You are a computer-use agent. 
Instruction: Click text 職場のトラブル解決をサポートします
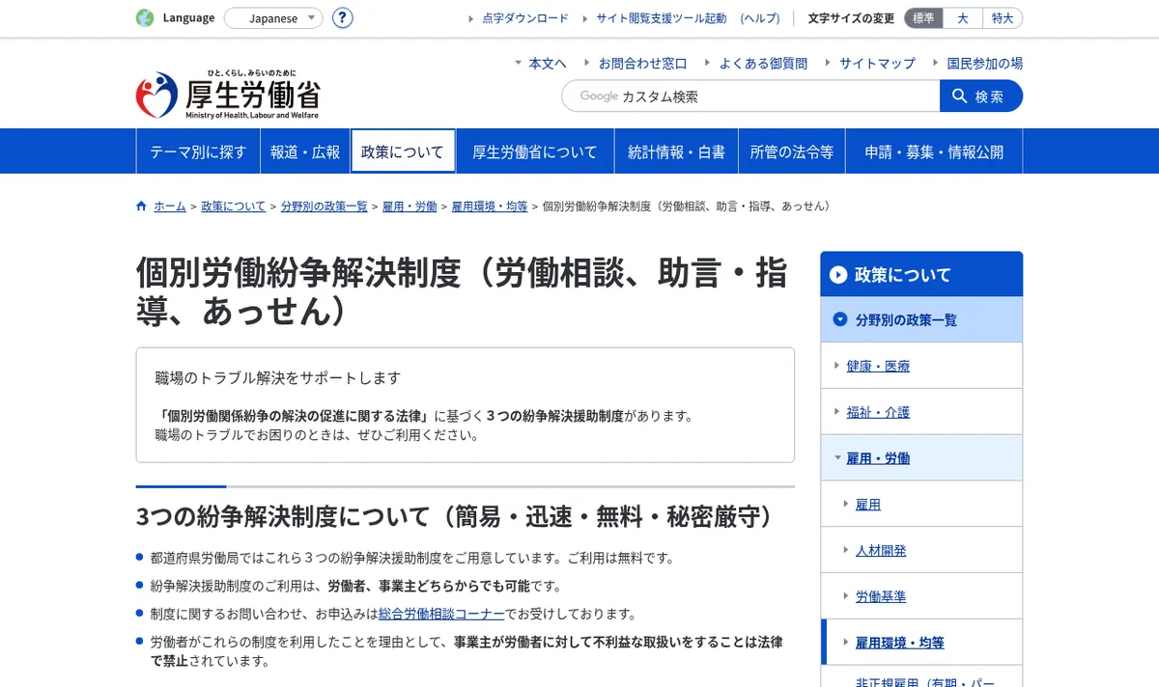tap(277, 377)
